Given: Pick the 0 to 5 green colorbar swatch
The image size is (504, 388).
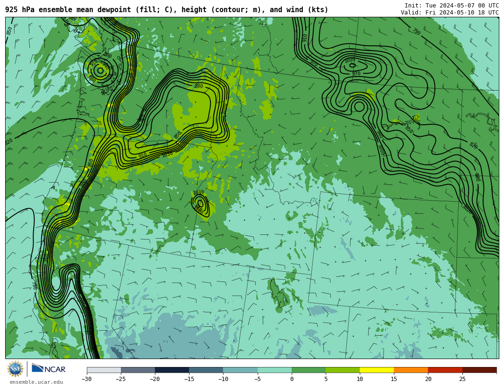Looking at the screenshot, I should tap(308, 370).
